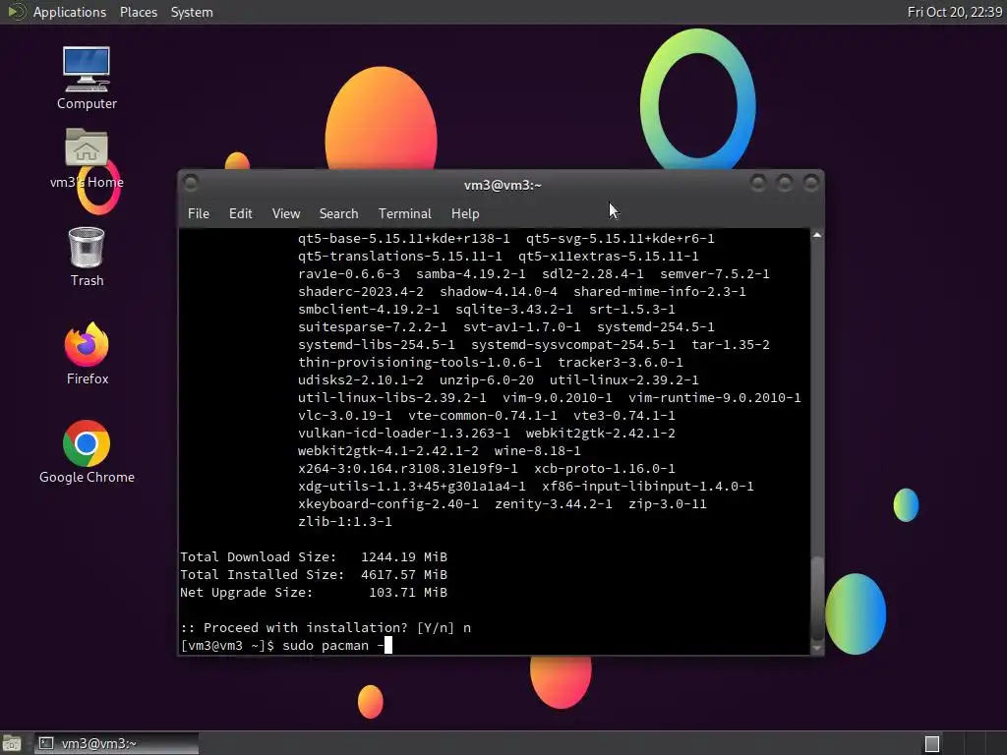Click package name 'systemd-254.5-1'
1007x755 pixels.
click(x=656, y=326)
